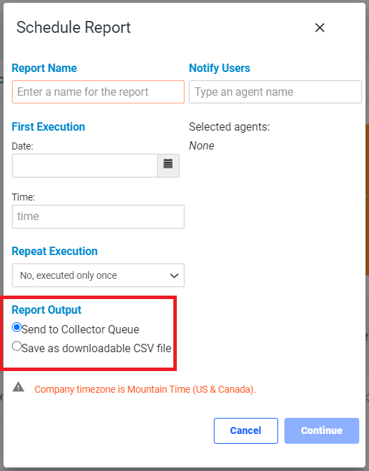Click the Report Name heading label
This screenshot has height=471, width=369.
point(44,68)
